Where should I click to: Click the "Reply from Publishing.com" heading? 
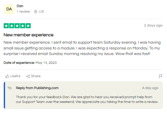37,88
